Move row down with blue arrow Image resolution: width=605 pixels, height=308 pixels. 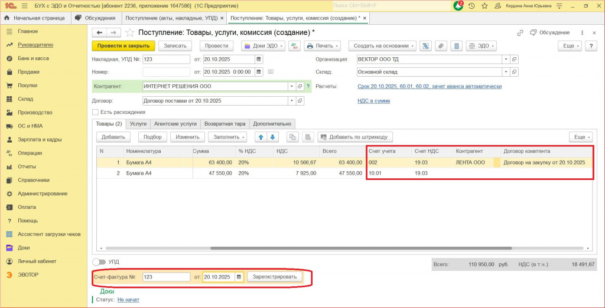click(272, 137)
